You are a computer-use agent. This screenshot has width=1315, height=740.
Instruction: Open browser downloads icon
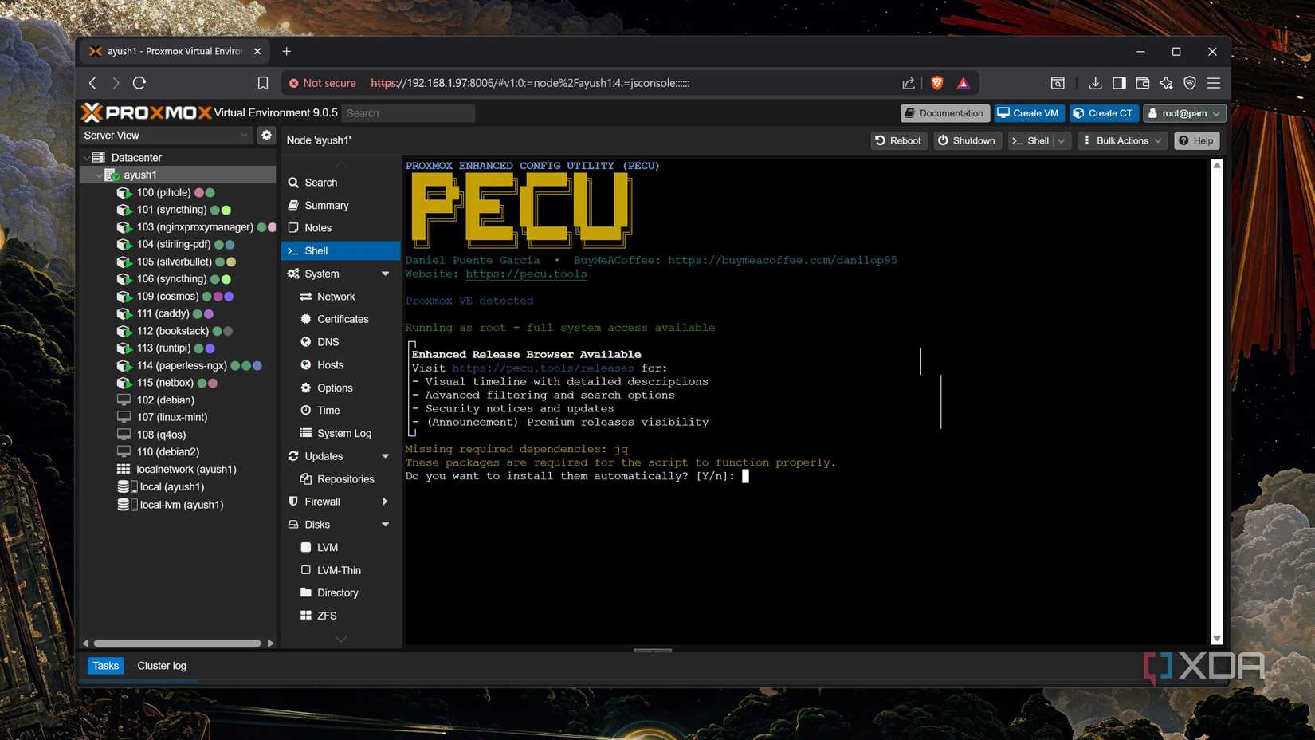pos(1095,83)
